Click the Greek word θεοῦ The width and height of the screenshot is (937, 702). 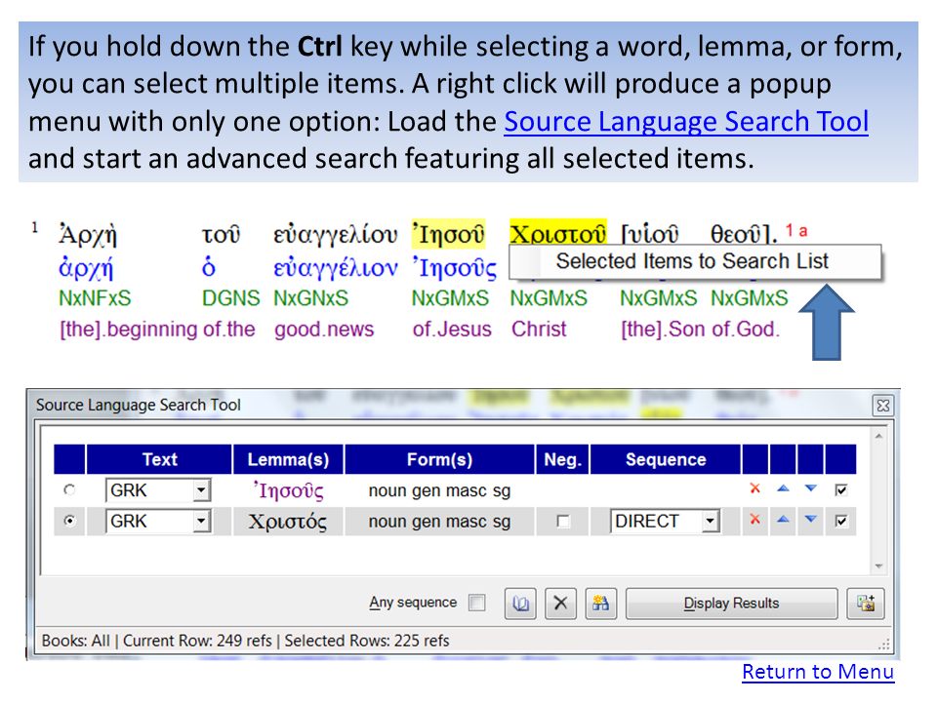pyautogui.click(x=741, y=235)
